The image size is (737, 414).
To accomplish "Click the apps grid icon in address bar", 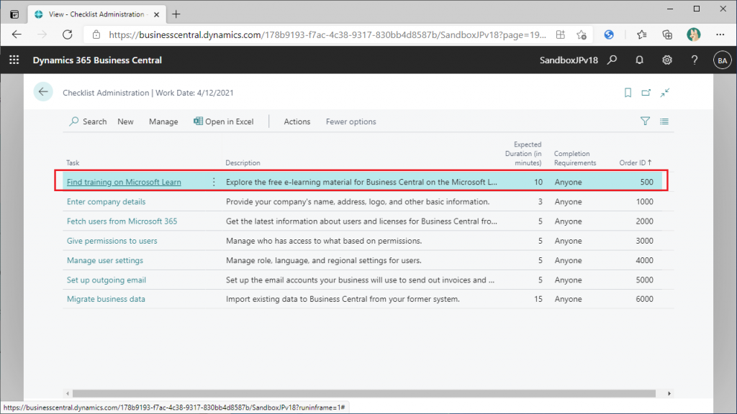I will tap(560, 34).
